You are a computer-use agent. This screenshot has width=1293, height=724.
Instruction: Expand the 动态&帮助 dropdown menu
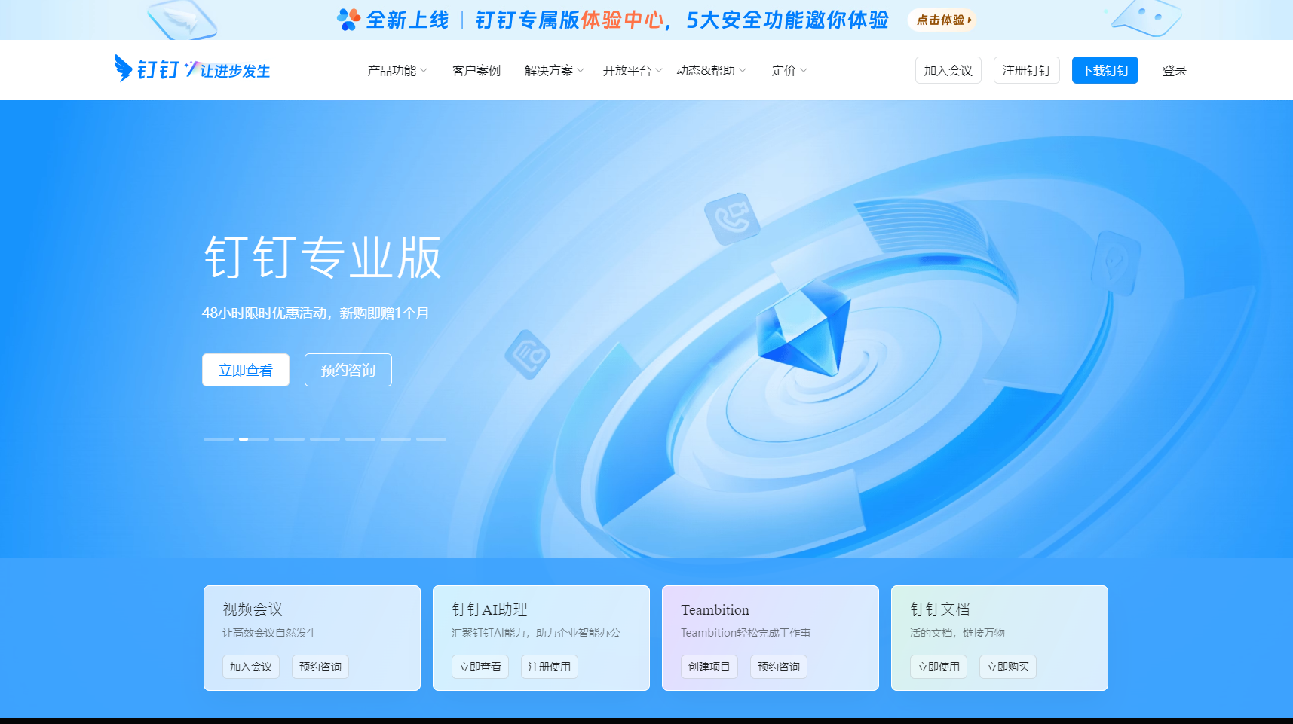tap(711, 70)
